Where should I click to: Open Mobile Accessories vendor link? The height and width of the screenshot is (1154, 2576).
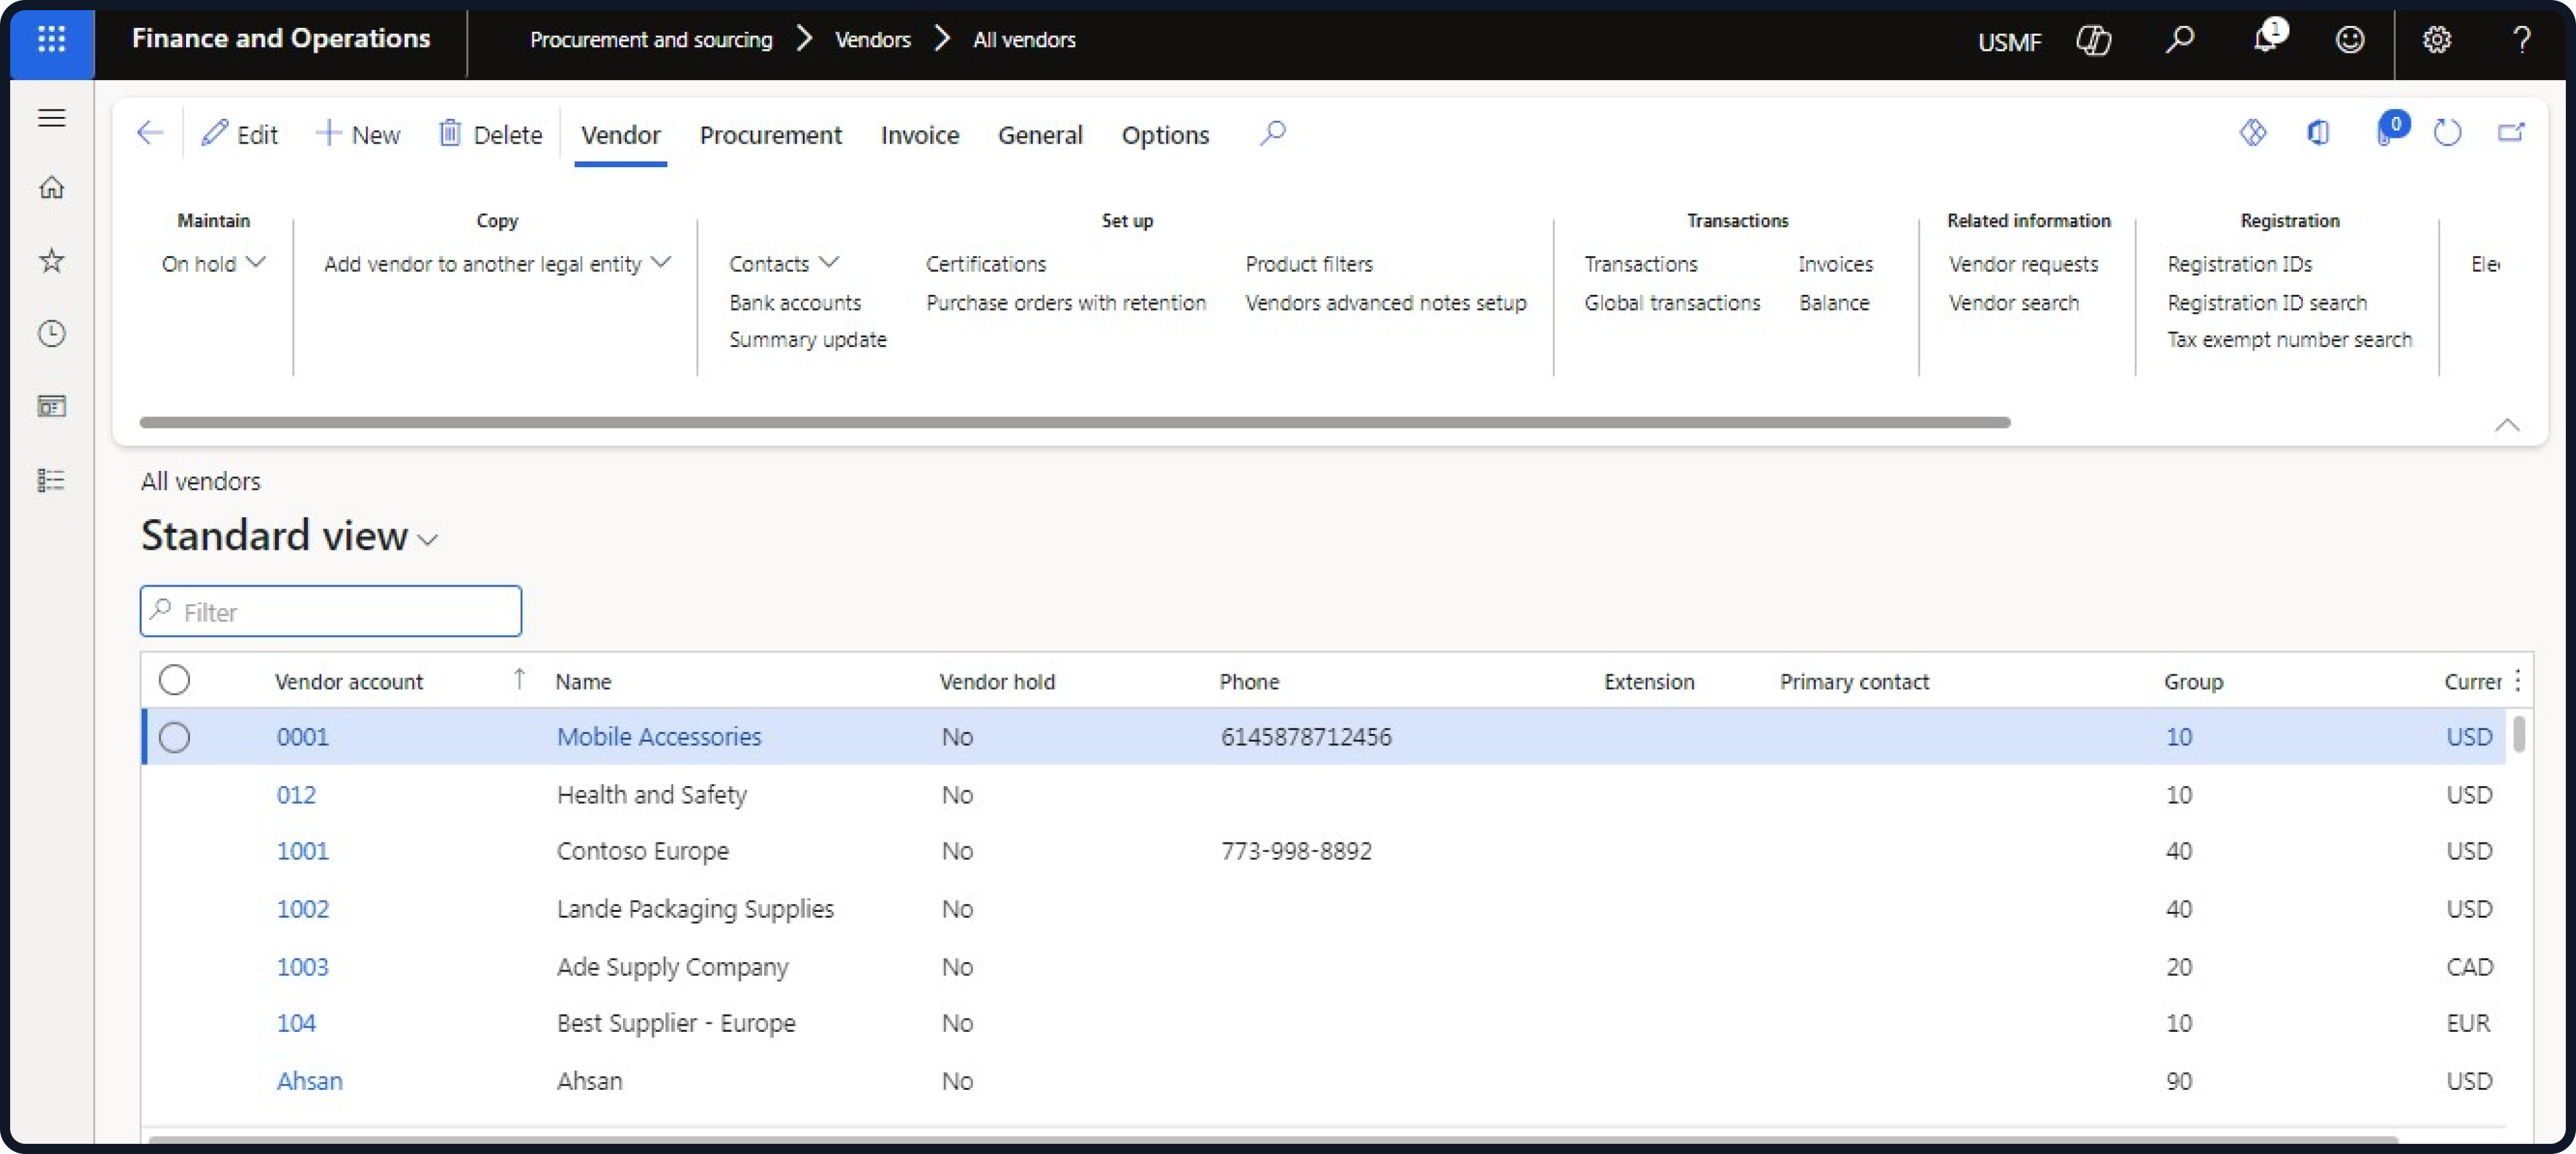659,737
